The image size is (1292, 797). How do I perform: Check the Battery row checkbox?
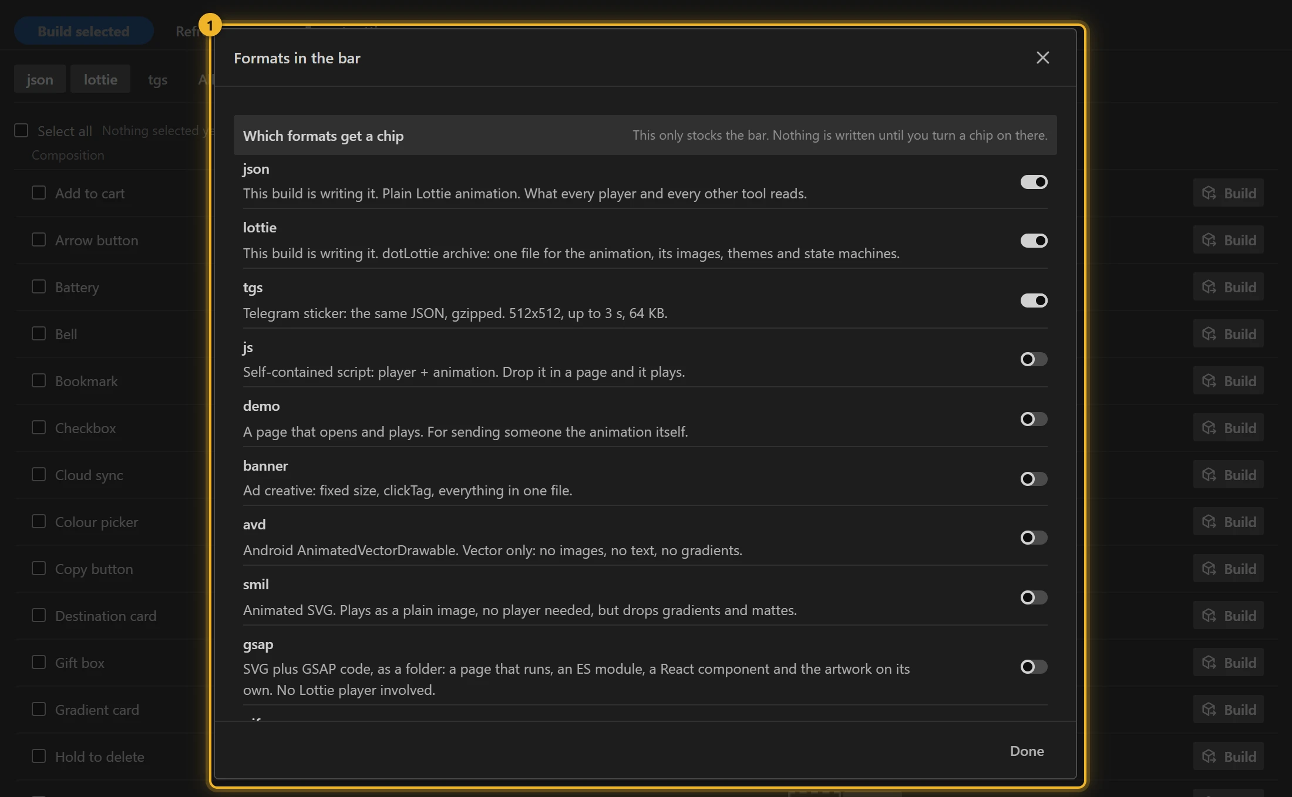click(39, 286)
